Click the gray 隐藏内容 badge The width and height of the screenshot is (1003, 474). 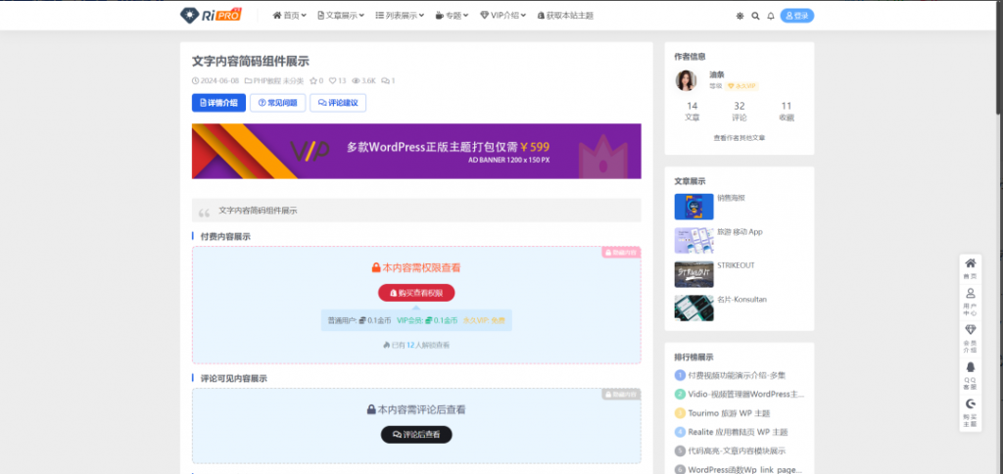coord(621,395)
